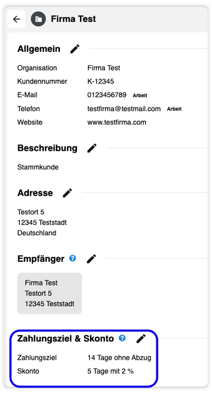Click the Skonto value 5 Tage mit 2 %

(110, 371)
